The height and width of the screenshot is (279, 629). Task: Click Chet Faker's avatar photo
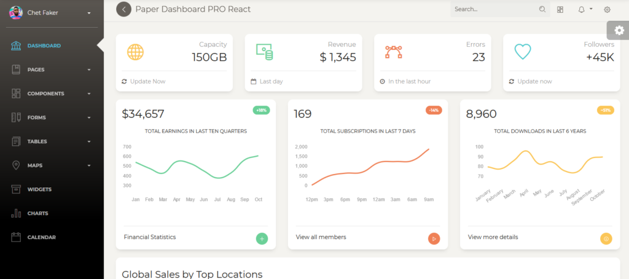click(x=16, y=13)
